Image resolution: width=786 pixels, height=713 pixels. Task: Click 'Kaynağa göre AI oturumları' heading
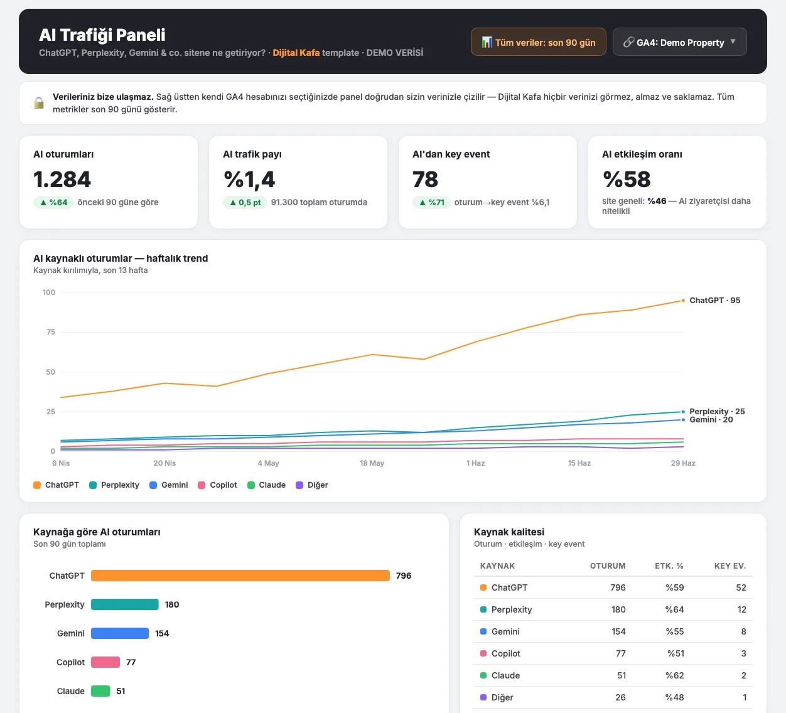point(97,532)
